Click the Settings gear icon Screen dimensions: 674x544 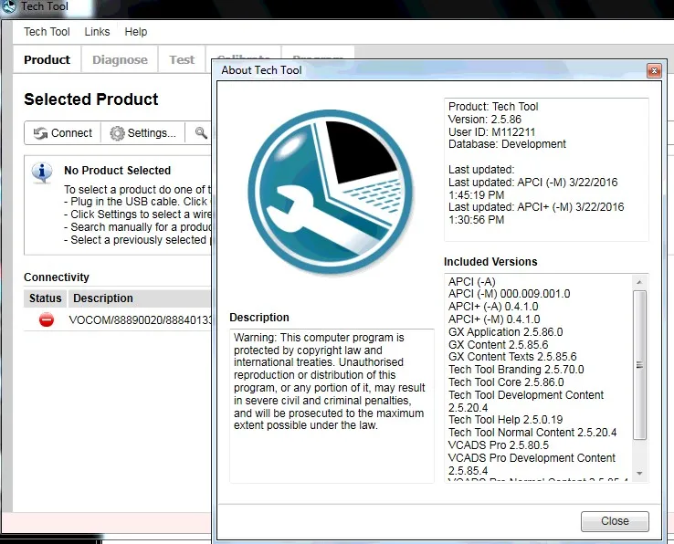[x=117, y=133]
